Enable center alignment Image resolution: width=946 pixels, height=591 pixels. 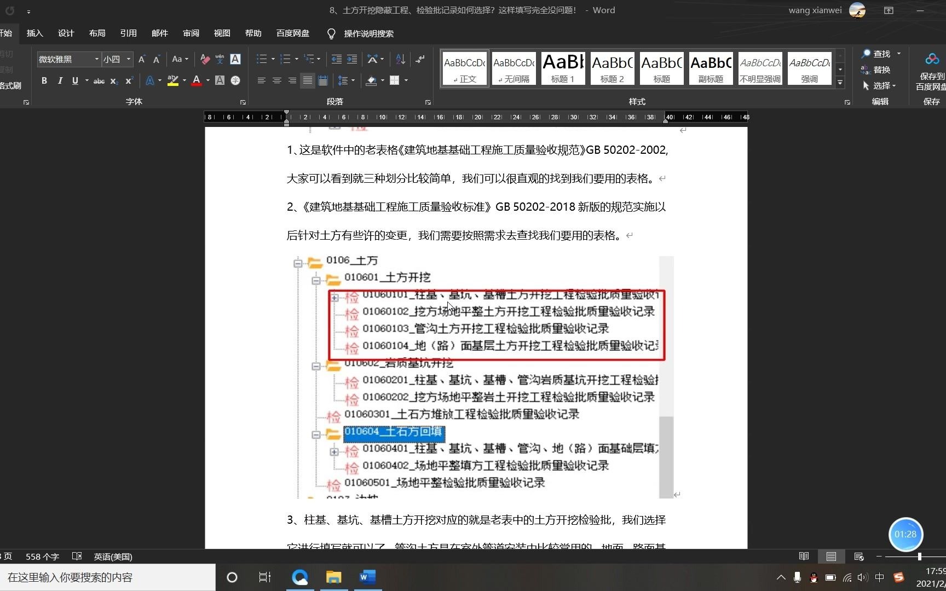tap(276, 81)
